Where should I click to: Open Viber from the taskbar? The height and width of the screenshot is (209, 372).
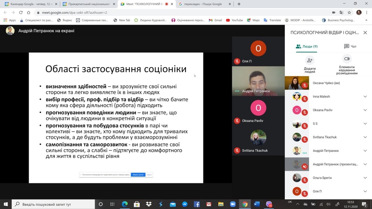269,204
